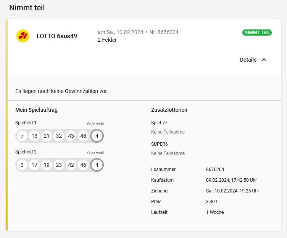Click the LOTTO clover logo icon
This screenshot has width=287, height=238.
(x=23, y=36)
